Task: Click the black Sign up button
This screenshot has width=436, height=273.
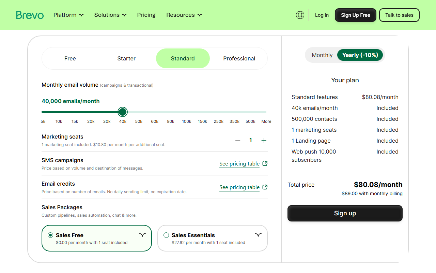Action: pos(345,213)
